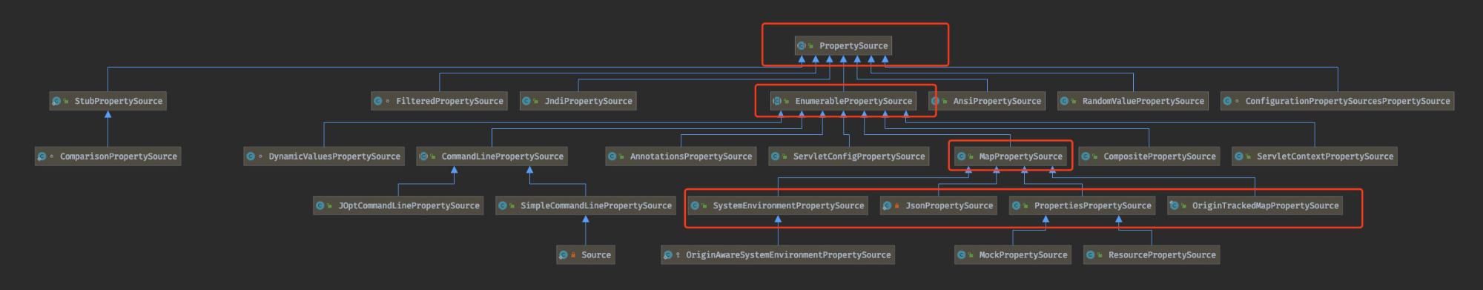This screenshot has width=1483, height=290.
Task: Select the PropertiesPropertySource class node
Action: pyautogui.click(x=1083, y=206)
